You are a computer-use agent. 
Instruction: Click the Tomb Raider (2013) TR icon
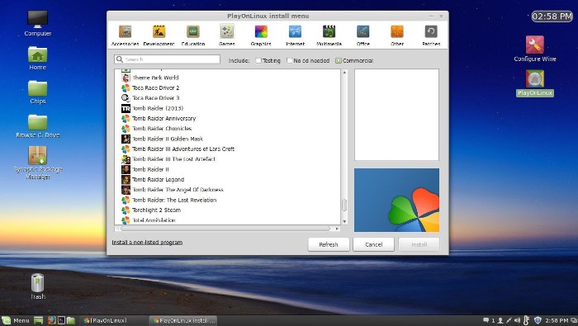click(126, 108)
